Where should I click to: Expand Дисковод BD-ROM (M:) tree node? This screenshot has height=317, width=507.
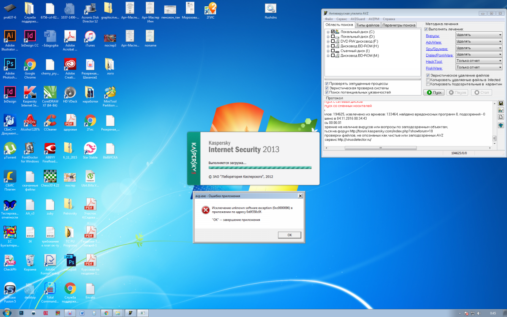(x=328, y=56)
